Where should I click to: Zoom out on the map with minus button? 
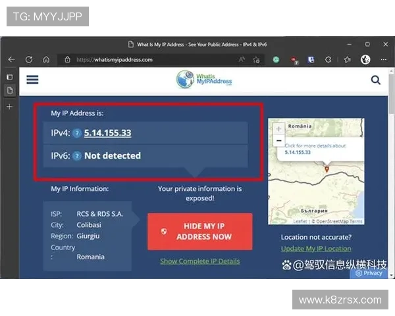278,141
